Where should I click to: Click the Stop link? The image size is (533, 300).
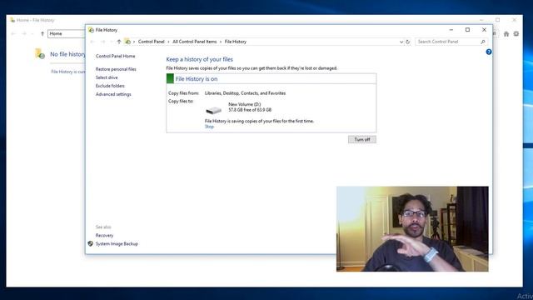pyautogui.click(x=209, y=127)
